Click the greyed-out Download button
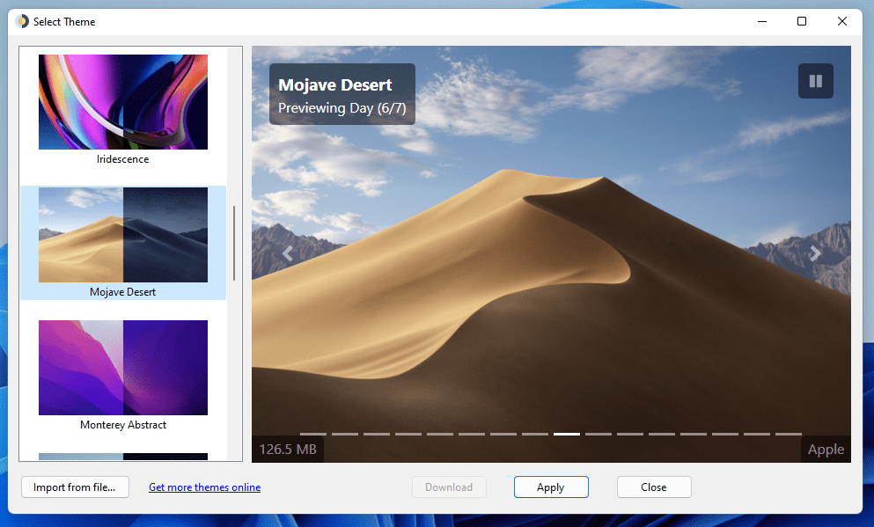The width and height of the screenshot is (874, 527). [449, 487]
